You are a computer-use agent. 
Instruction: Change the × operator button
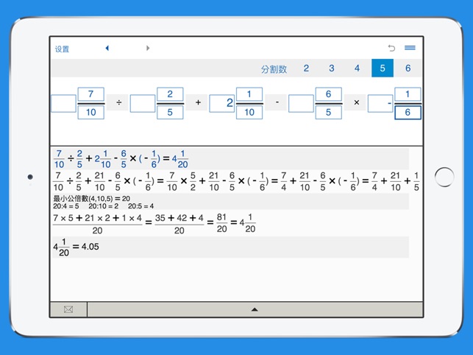[356, 102]
